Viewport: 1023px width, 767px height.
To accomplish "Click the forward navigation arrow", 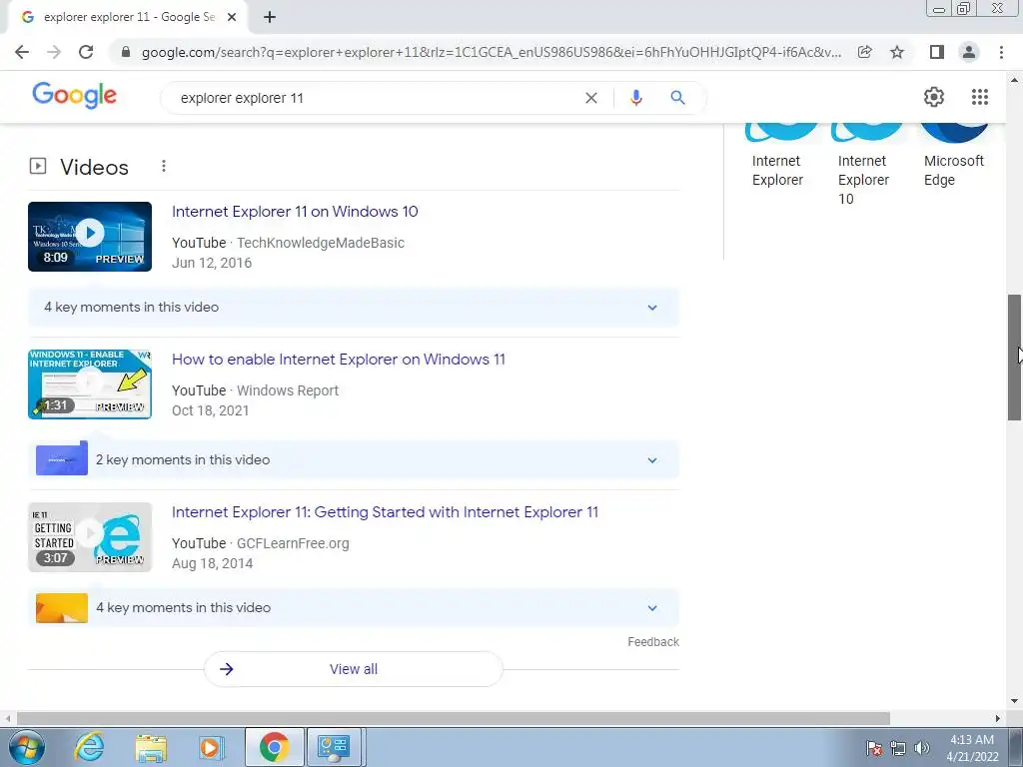I will (54, 52).
